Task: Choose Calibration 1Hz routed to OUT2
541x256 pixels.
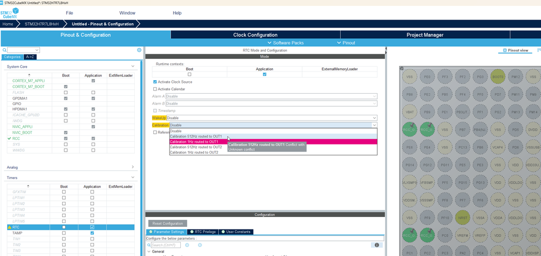Action: pyautogui.click(x=273, y=152)
